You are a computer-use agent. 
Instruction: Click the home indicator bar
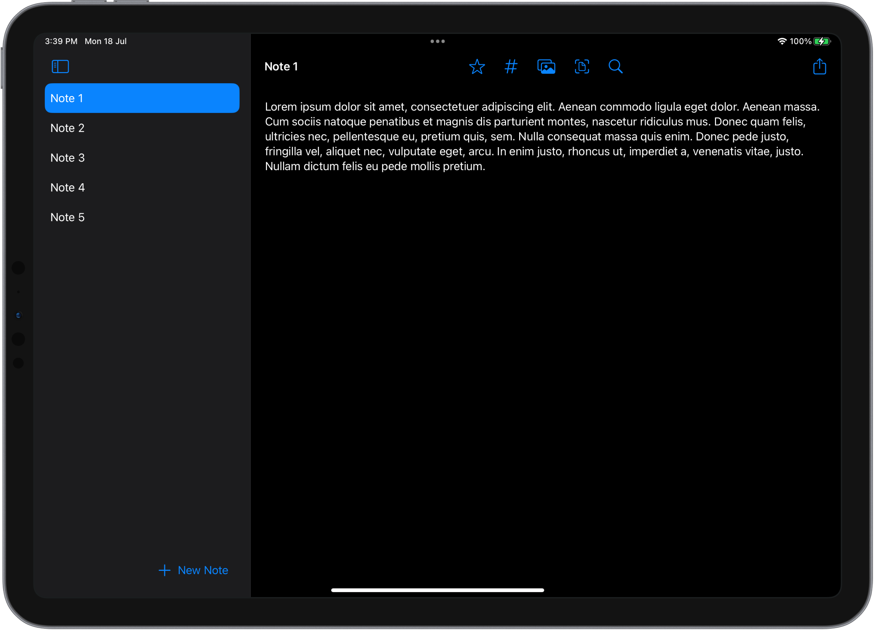coord(437,590)
